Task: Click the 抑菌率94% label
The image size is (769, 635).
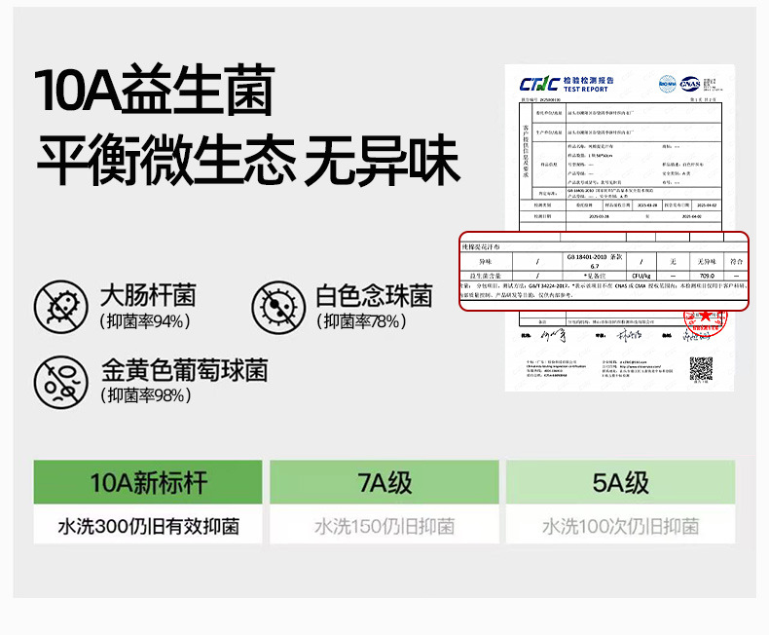Action: click(x=145, y=321)
